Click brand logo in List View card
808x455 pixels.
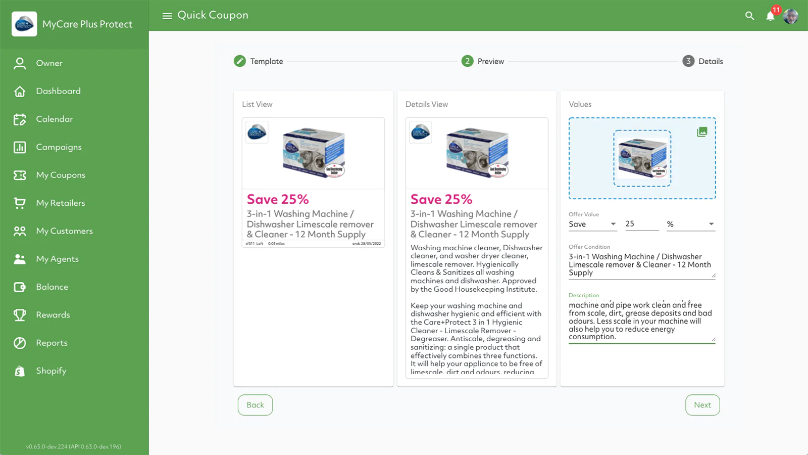[x=257, y=132]
